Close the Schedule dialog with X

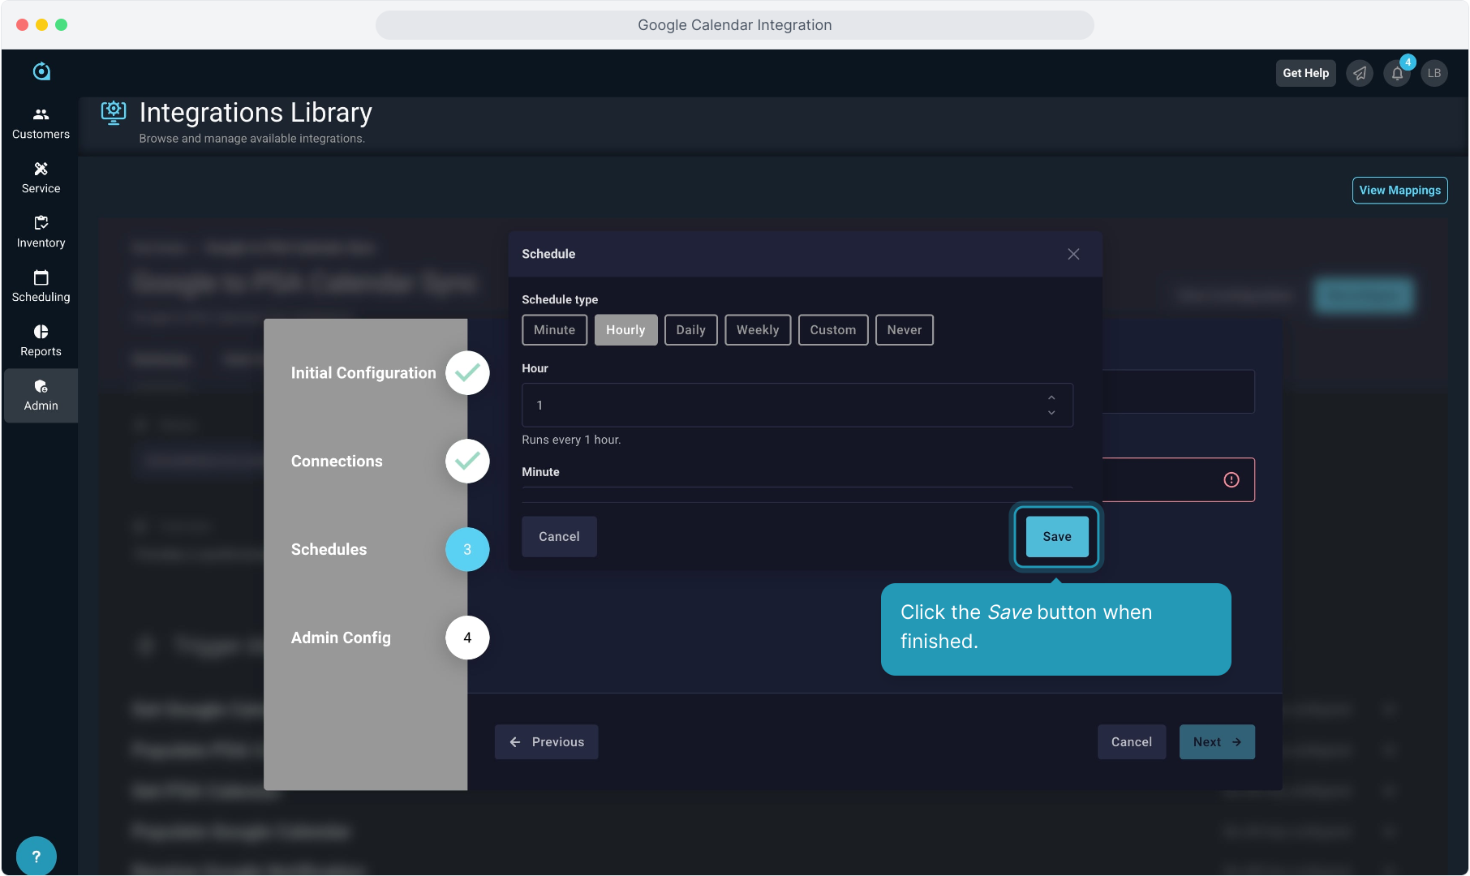pyautogui.click(x=1073, y=254)
